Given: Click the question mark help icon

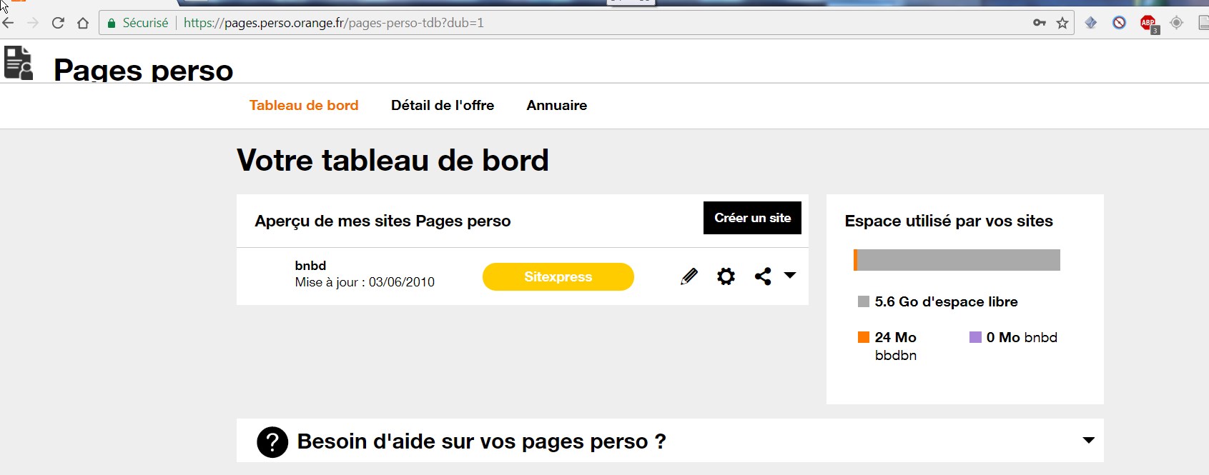Looking at the screenshot, I should pos(272,442).
